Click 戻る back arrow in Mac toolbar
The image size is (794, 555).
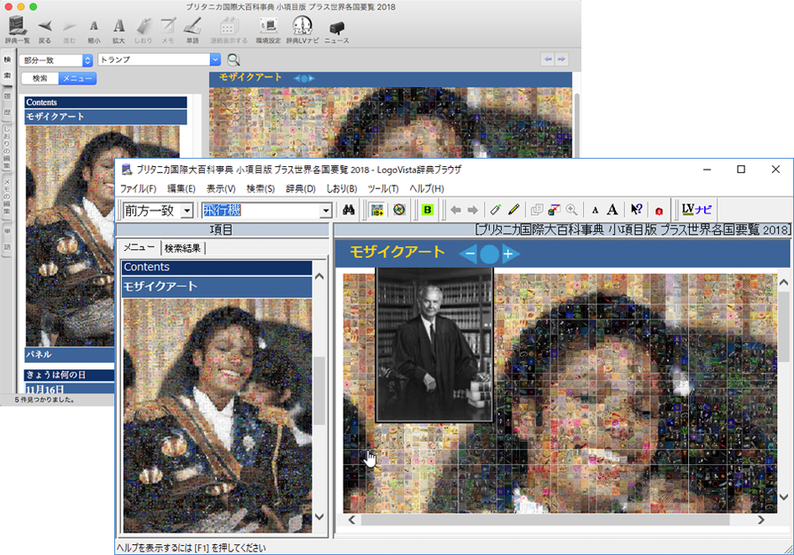45,30
